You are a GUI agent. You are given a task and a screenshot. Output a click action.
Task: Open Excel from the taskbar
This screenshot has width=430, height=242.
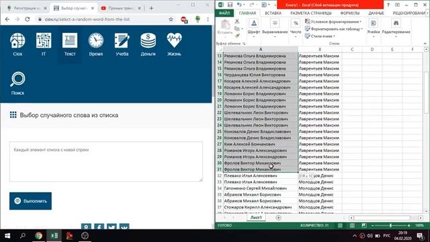(x=54, y=236)
